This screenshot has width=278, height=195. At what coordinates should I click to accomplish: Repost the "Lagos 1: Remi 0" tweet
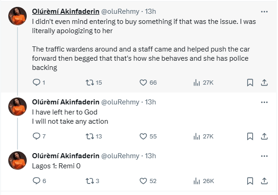90,181
